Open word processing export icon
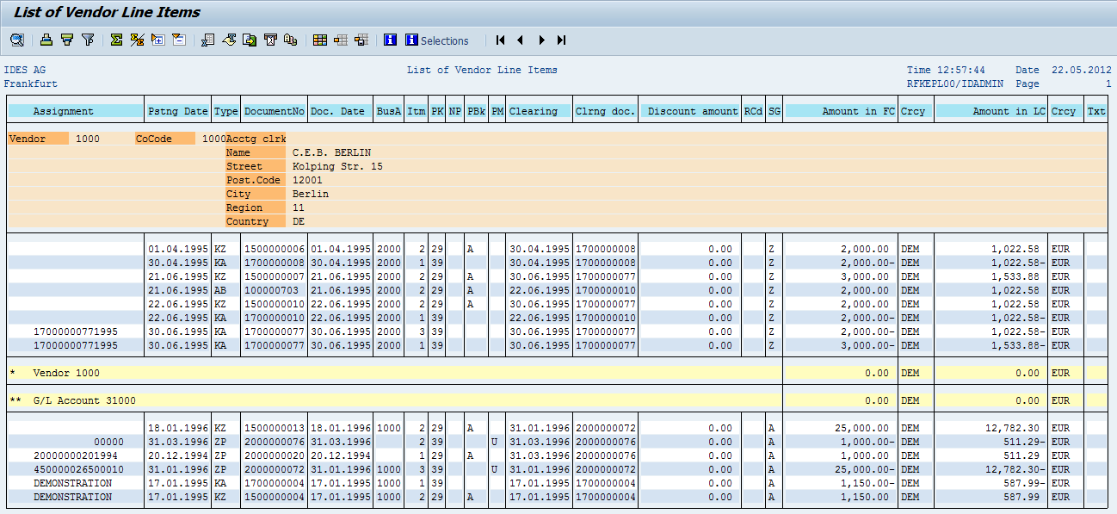 click(229, 40)
